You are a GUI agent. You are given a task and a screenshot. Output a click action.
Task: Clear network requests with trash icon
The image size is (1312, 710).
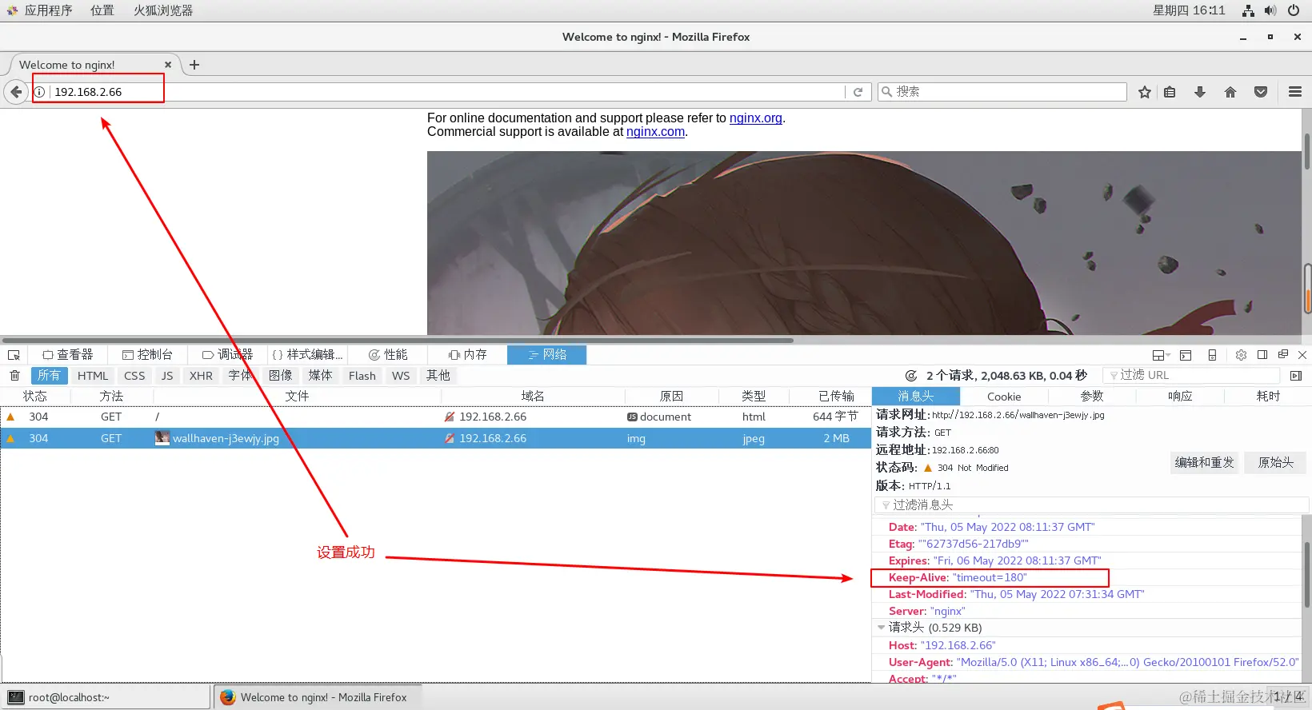click(14, 376)
